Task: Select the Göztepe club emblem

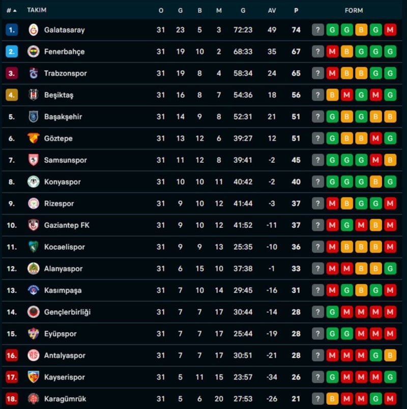Action: (x=34, y=138)
